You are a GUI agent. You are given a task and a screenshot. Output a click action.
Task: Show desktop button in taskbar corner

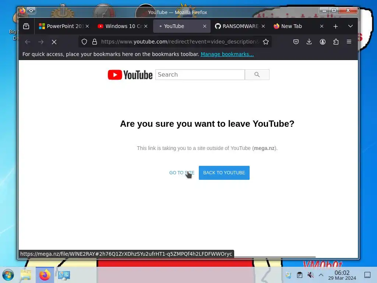coord(367,275)
